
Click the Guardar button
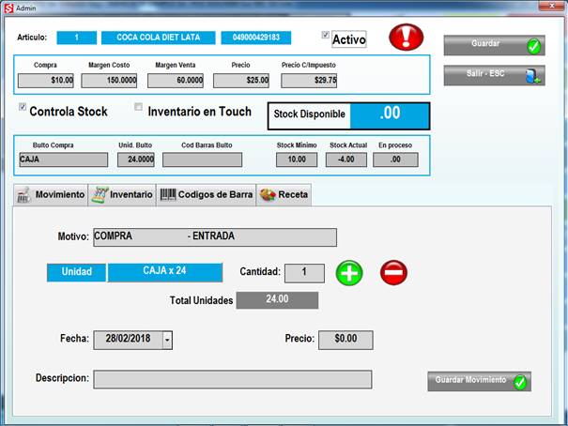494,45
